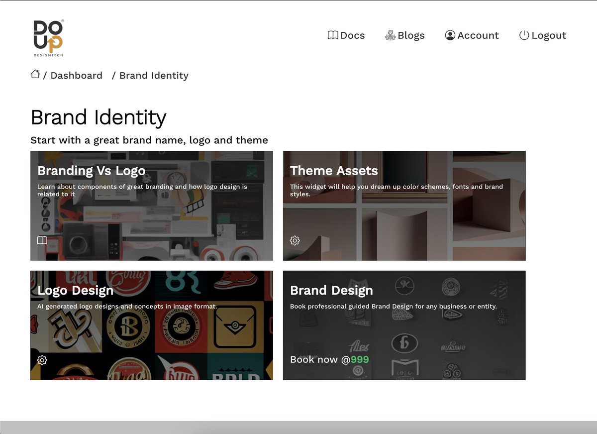Click the Account user-circle icon

coord(450,35)
